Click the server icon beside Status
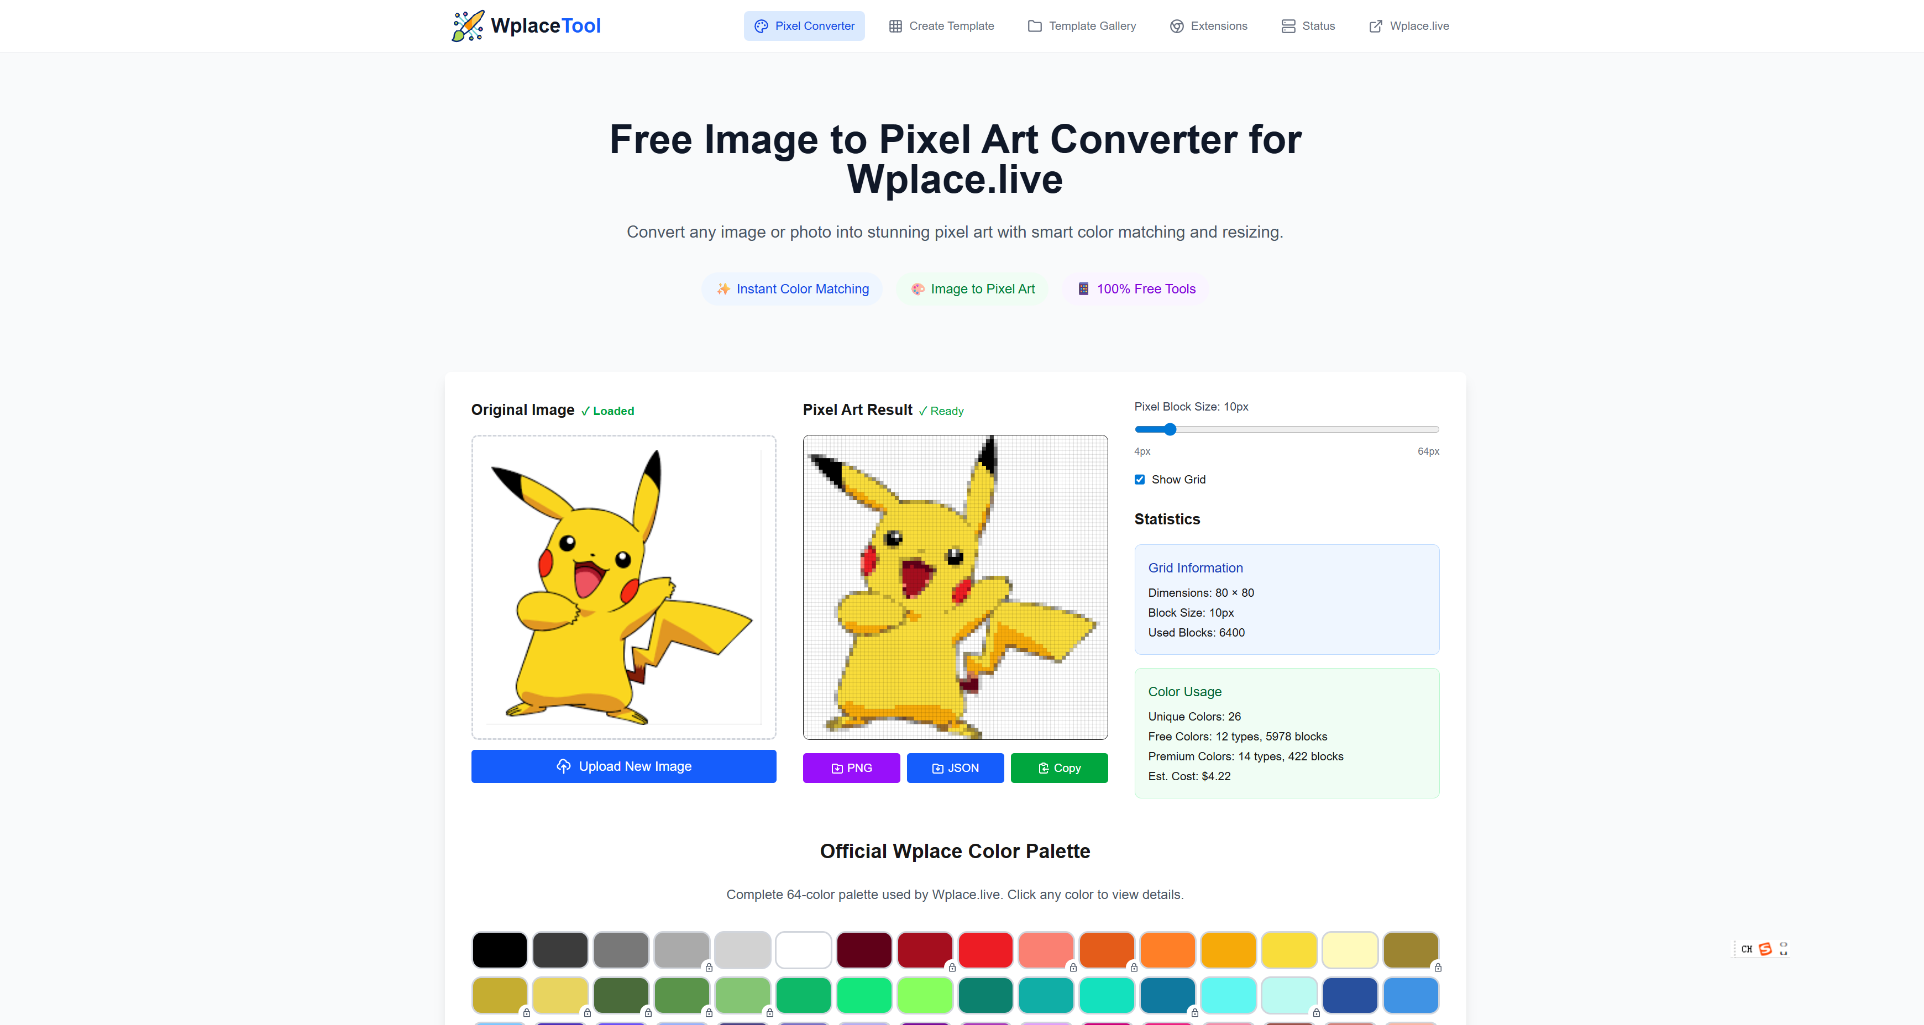The height and width of the screenshot is (1025, 1924). tap(1288, 26)
